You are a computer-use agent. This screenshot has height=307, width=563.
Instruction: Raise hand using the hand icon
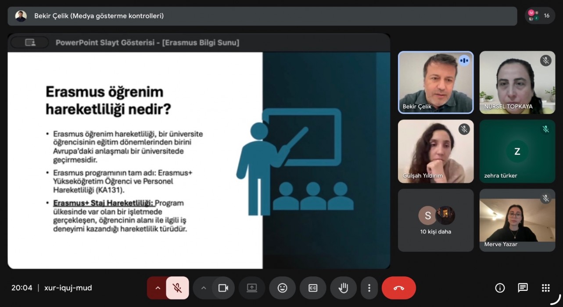(x=343, y=288)
